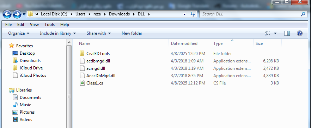The width and height of the screenshot is (311, 128).
Task: Open recent pages dropdown next to Forward
Action: (24, 14)
